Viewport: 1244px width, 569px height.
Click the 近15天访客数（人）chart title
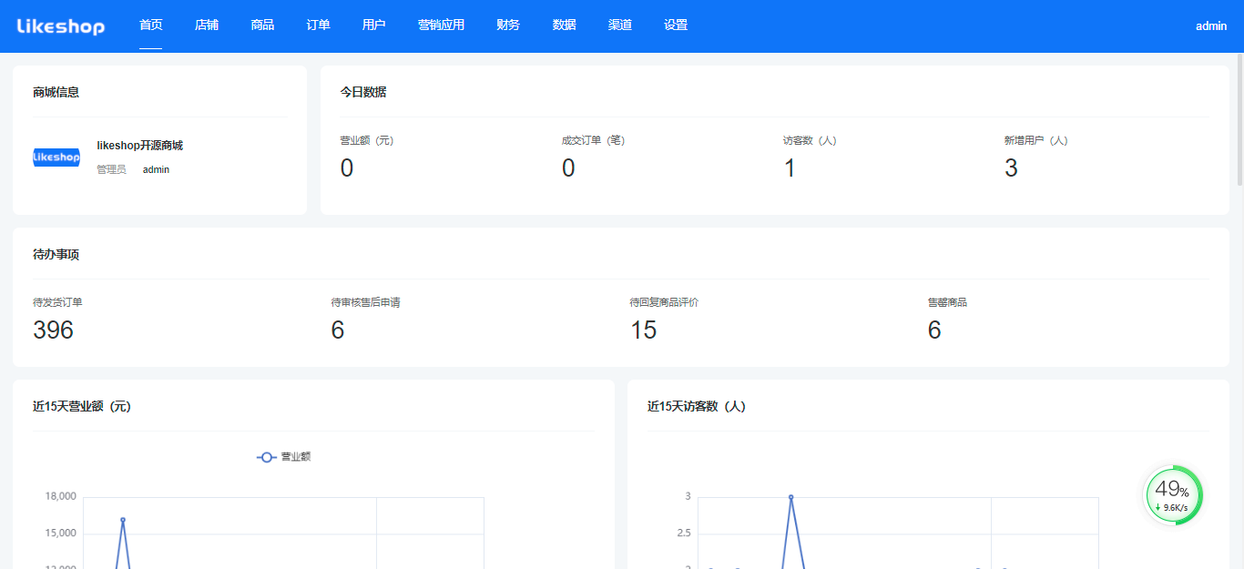click(697, 406)
